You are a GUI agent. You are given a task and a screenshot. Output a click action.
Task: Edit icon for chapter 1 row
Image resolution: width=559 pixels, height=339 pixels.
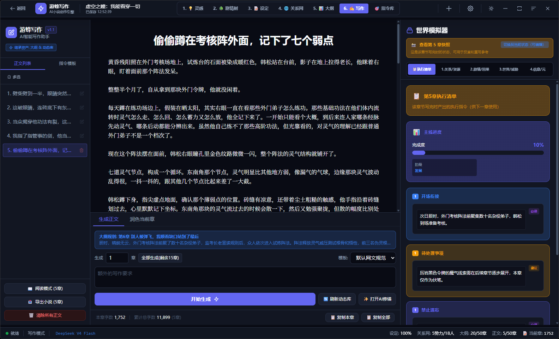pyautogui.click(x=82, y=93)
